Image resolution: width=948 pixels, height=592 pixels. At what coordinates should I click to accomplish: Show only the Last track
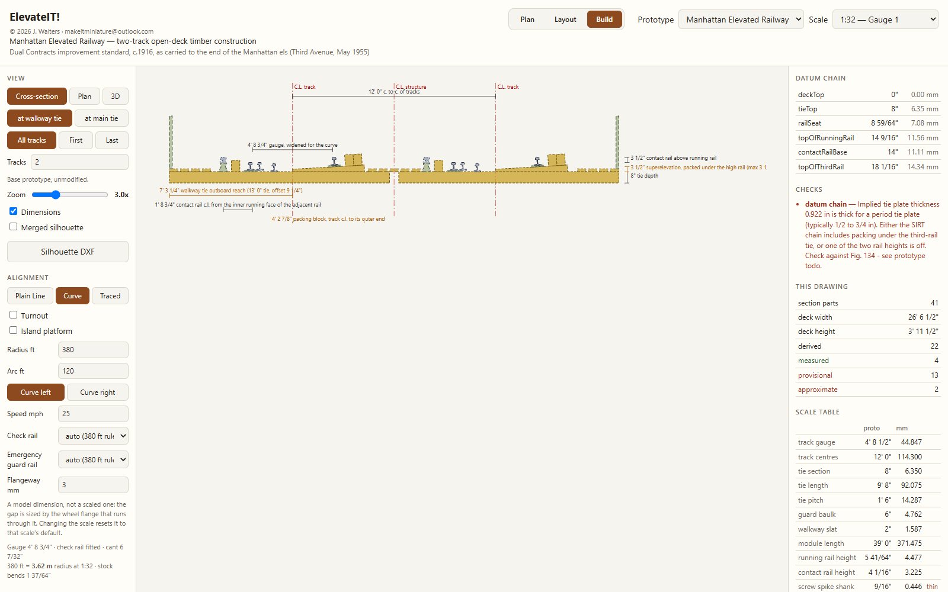coord(112,140)
